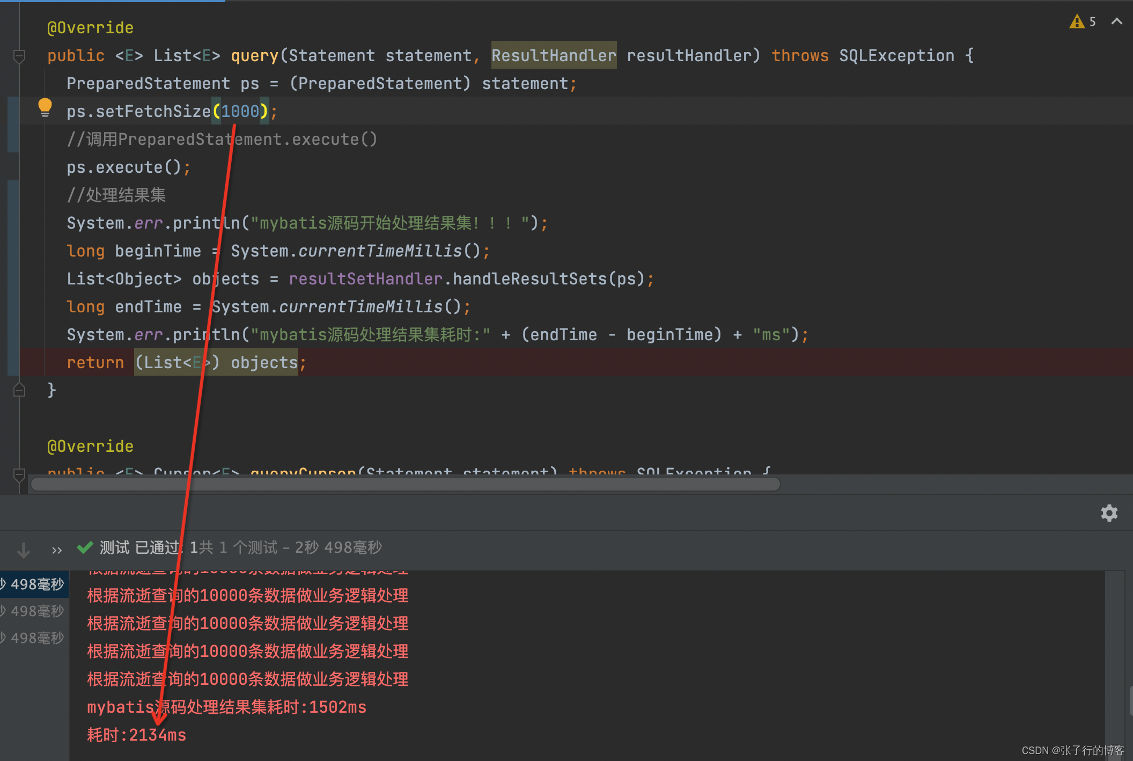Collapse the queryCursor method fold marker
The width and height of the screenshot is (1133, 761).
coord(19,474)
